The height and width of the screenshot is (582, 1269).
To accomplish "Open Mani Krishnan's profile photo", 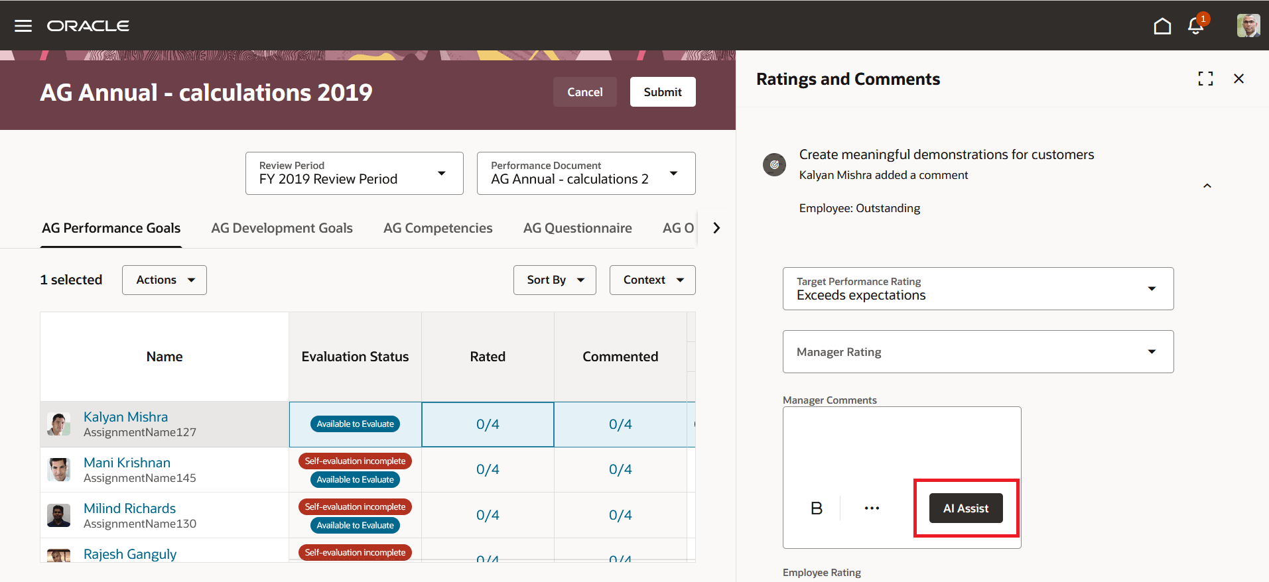I will point(59,470).
